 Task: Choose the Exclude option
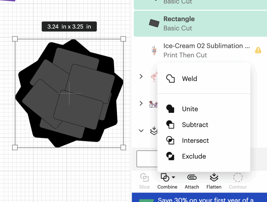tap(194, 156)
